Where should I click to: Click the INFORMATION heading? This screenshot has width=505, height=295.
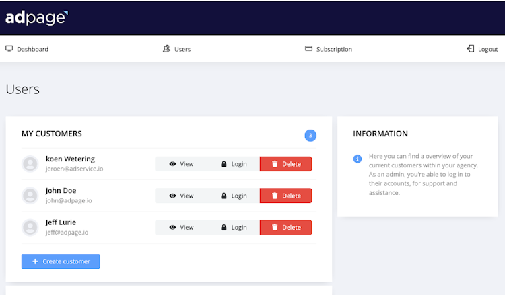coord(380,134)
